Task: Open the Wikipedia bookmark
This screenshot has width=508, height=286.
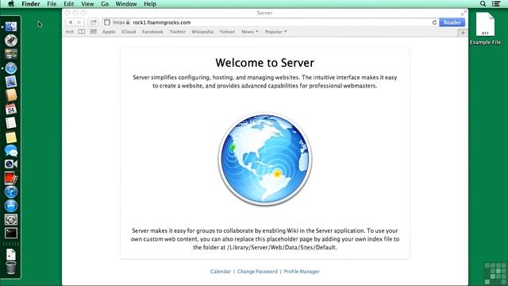Action: [x=202, y=32]
